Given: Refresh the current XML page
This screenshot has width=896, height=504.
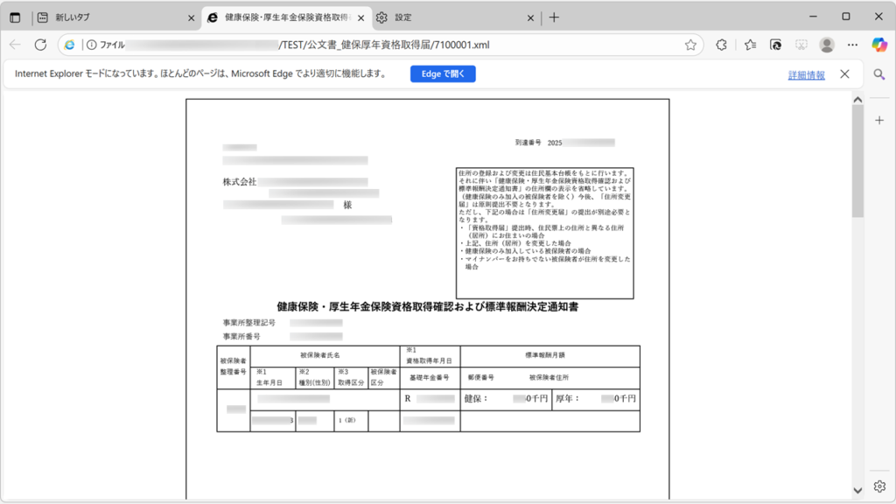Looking at the screenshot, I should [x=38, y=44].
